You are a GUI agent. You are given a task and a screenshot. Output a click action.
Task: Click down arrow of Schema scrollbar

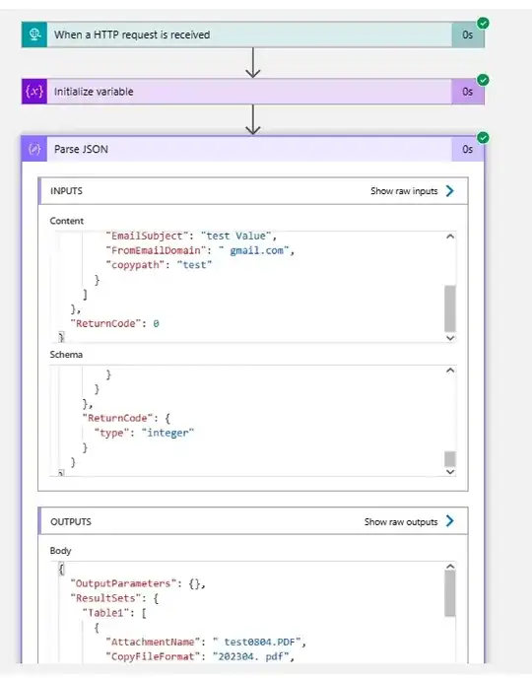click(450, 472)
